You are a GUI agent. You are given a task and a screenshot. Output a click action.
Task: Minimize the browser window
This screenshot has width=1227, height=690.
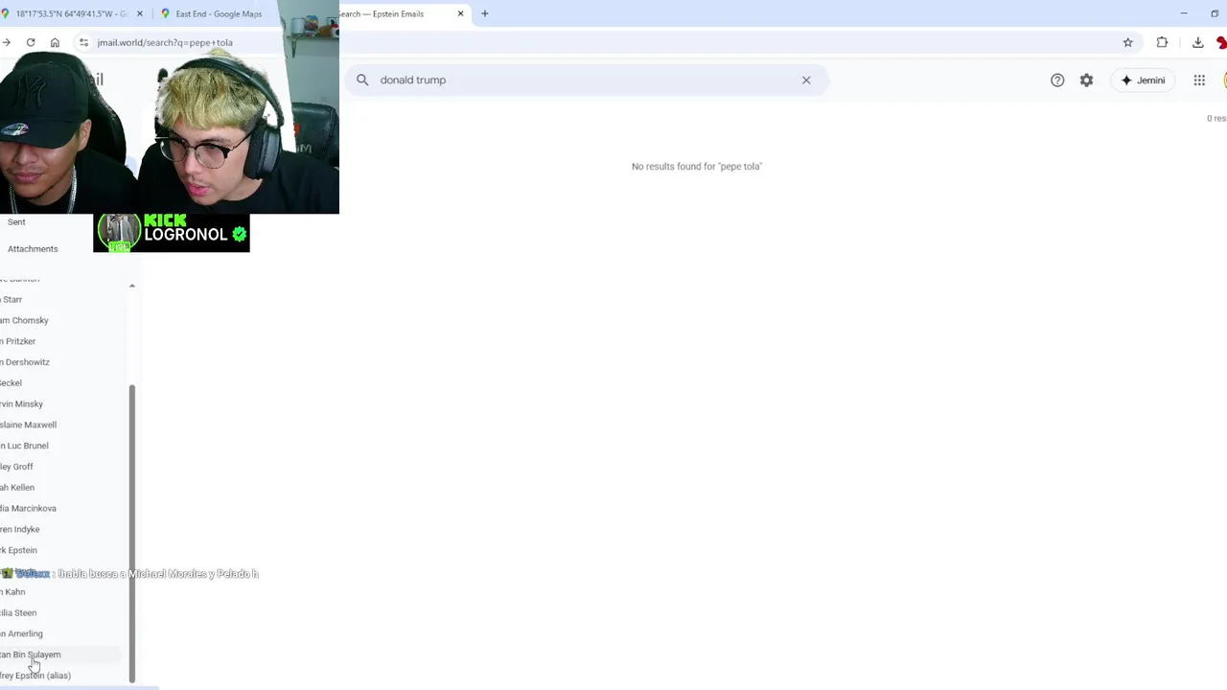(1184, 13)
